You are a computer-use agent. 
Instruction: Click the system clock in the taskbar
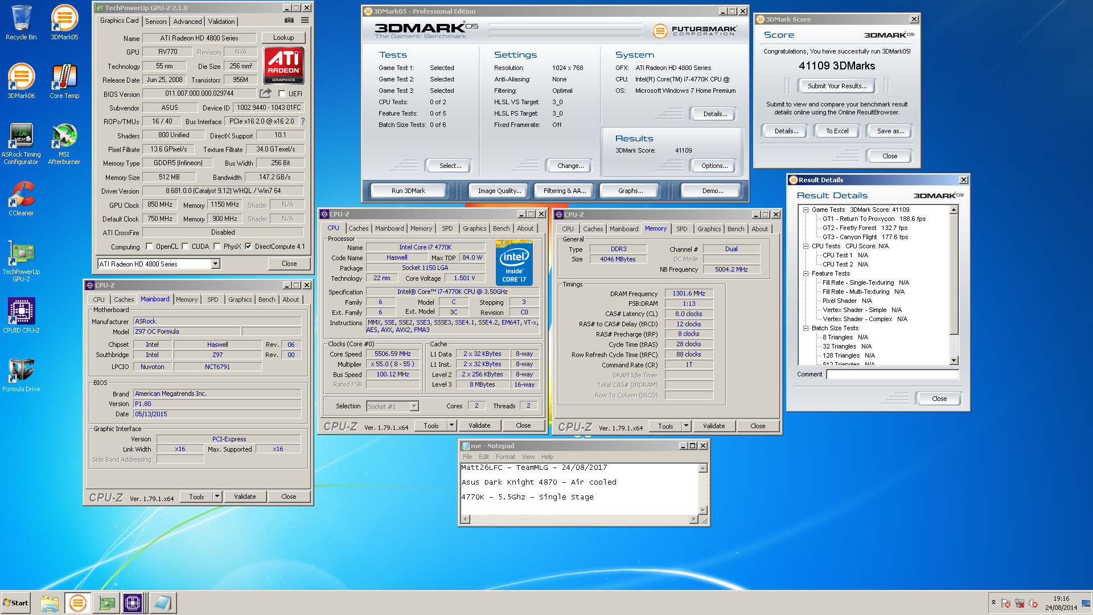tap(1061, 603)
